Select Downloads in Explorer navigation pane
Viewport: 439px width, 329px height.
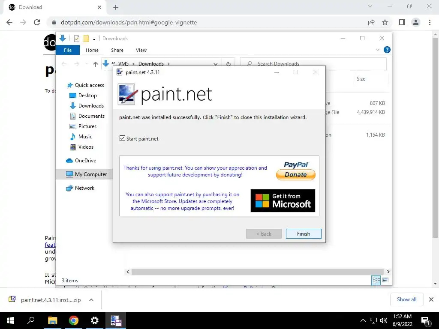87,106
